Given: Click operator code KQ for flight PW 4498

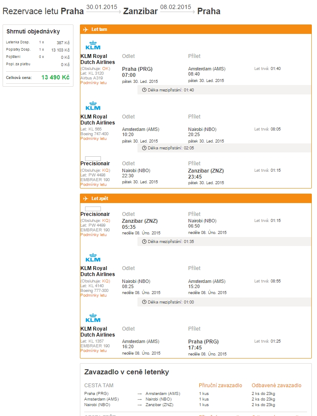Looking at the screenshot, I should click(105, 170).
